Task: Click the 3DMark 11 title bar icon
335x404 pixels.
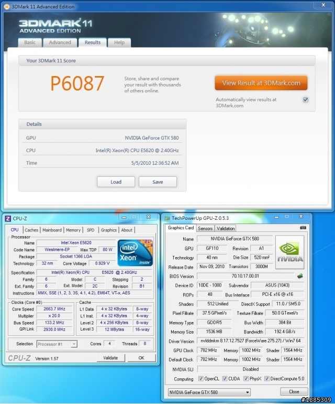Action: [7, 7]
